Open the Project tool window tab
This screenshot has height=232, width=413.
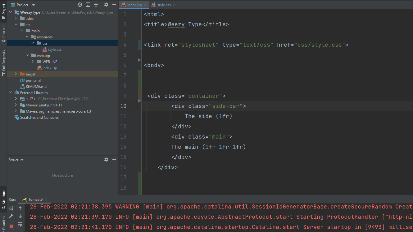(3, 11)
